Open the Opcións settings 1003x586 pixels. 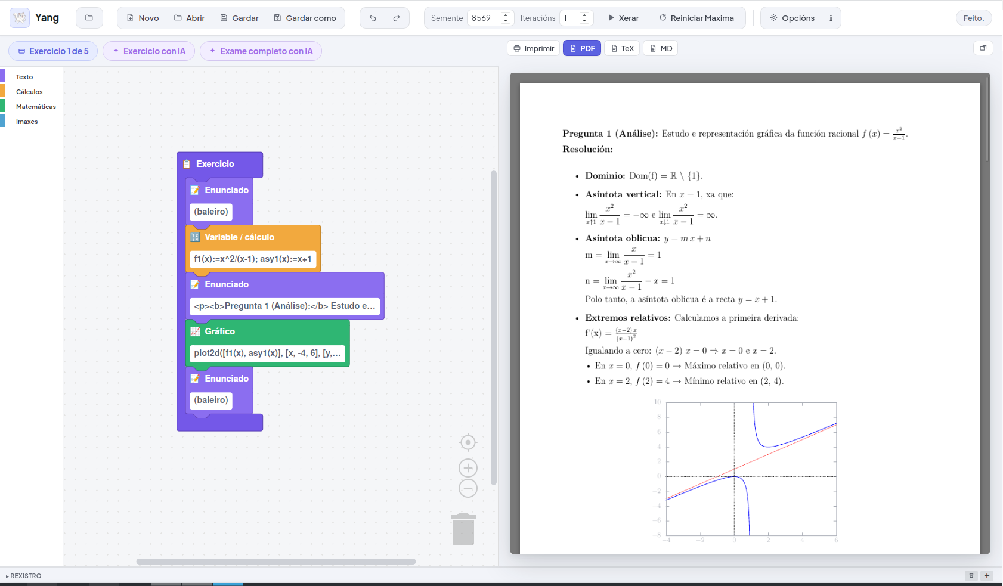pos(792,18)
